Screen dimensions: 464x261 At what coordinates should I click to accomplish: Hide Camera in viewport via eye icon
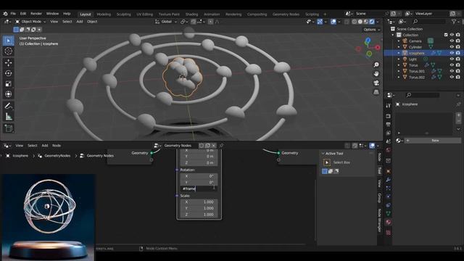point(452,41)
